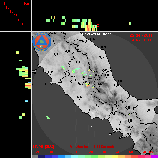Image resolution: width=158 pixels, height=158 pixels.
Task: Click the '5' height axis label
Action: [x=26, y=27]
